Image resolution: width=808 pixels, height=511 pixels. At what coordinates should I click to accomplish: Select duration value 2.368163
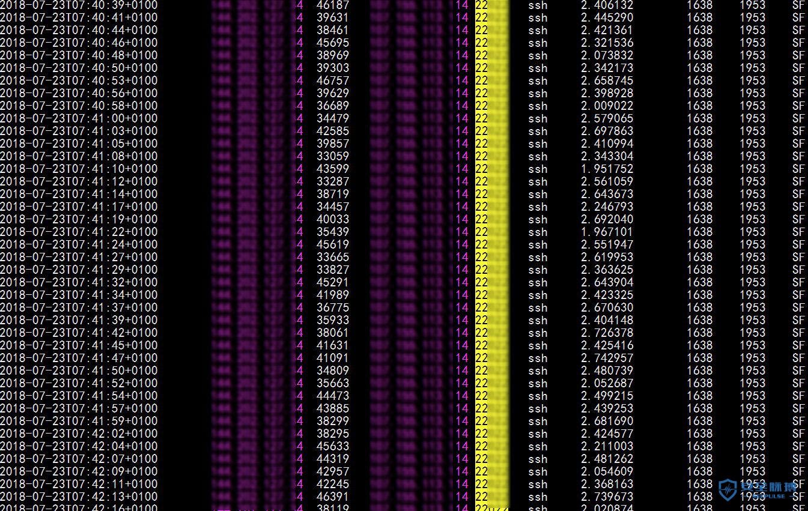click(607, 484)
